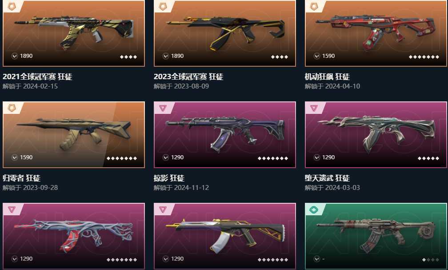The image size is (448, 270).
Task: Open the 机动狂飙 狂徒 red rifle card
Action: click(376, 33)
